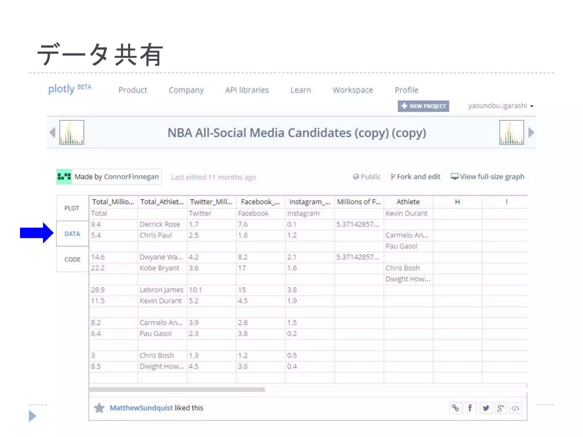583x437 pixels.
Task: Go to next graph with right arrow
Action: click(531, 132)
